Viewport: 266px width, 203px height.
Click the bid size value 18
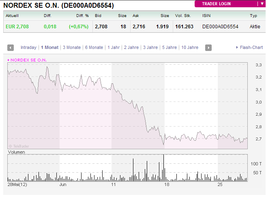pyautogui.click(x=123, y=27)
